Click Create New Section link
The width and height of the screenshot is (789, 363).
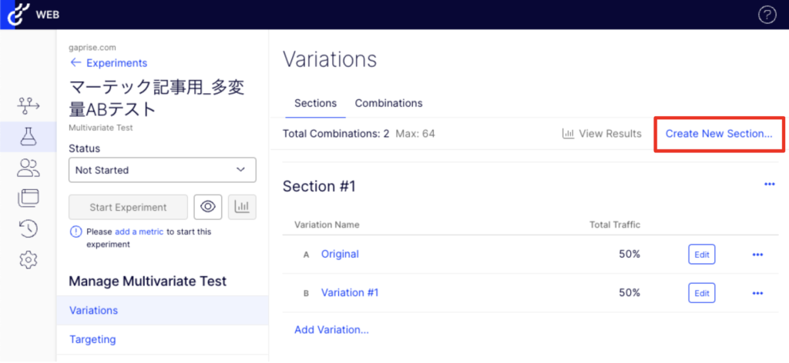coord(719,134)
